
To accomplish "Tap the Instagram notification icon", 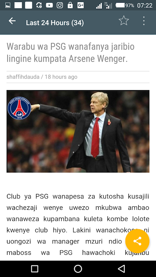I will pyautogui.click(x=60, y=6).
